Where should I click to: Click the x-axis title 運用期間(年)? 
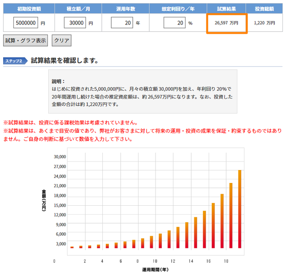(x=156, y=270)
